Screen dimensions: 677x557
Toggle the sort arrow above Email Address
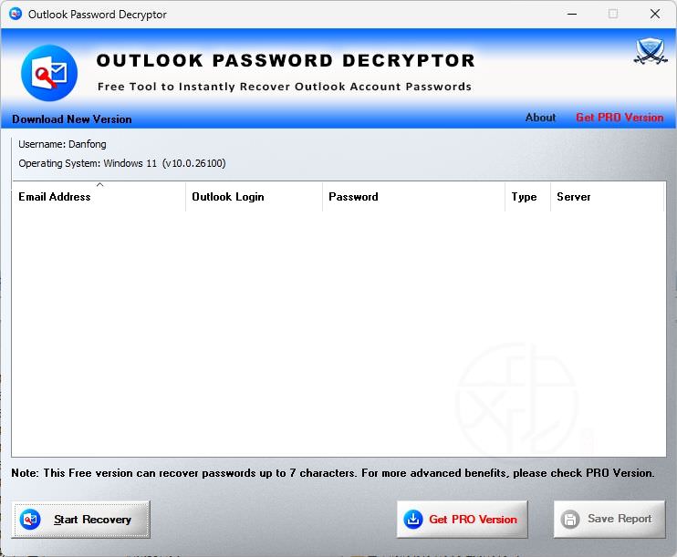point(99,185)
